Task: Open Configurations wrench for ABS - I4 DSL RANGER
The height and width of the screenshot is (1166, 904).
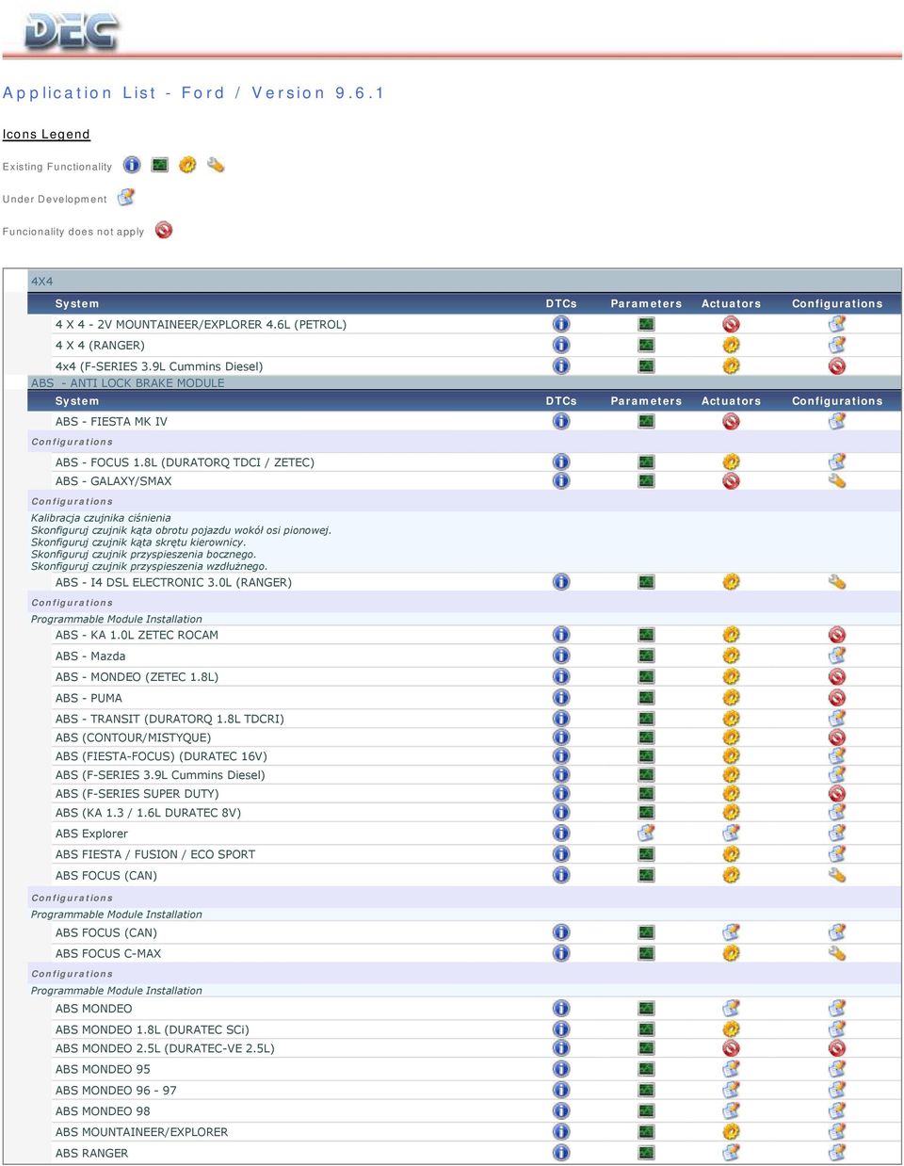Action: point(837,582)
